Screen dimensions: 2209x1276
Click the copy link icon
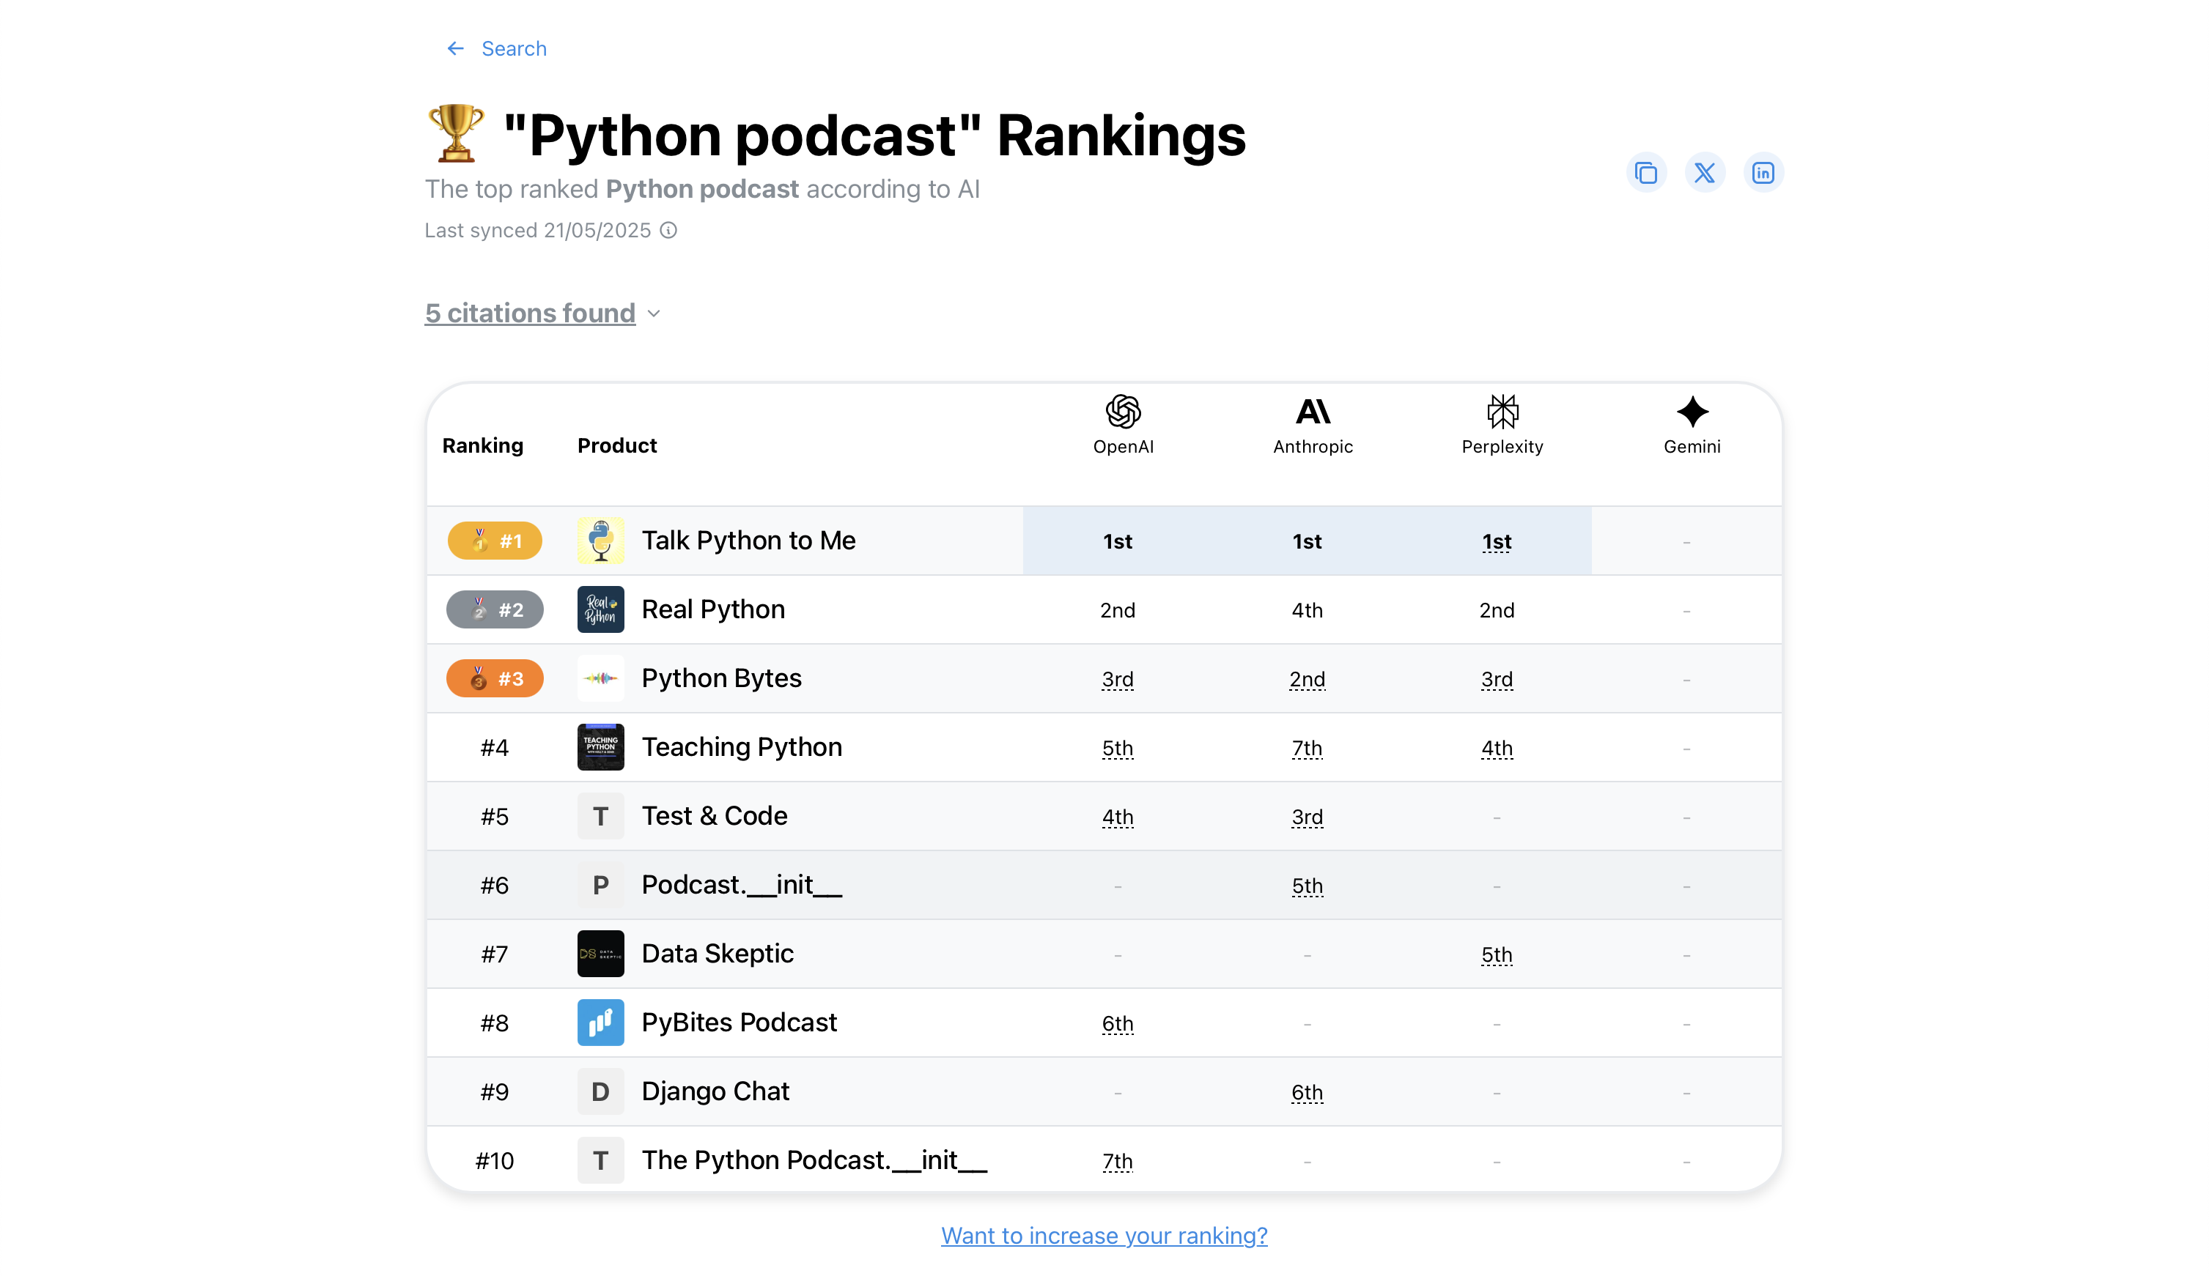[x=1647, y=171]
